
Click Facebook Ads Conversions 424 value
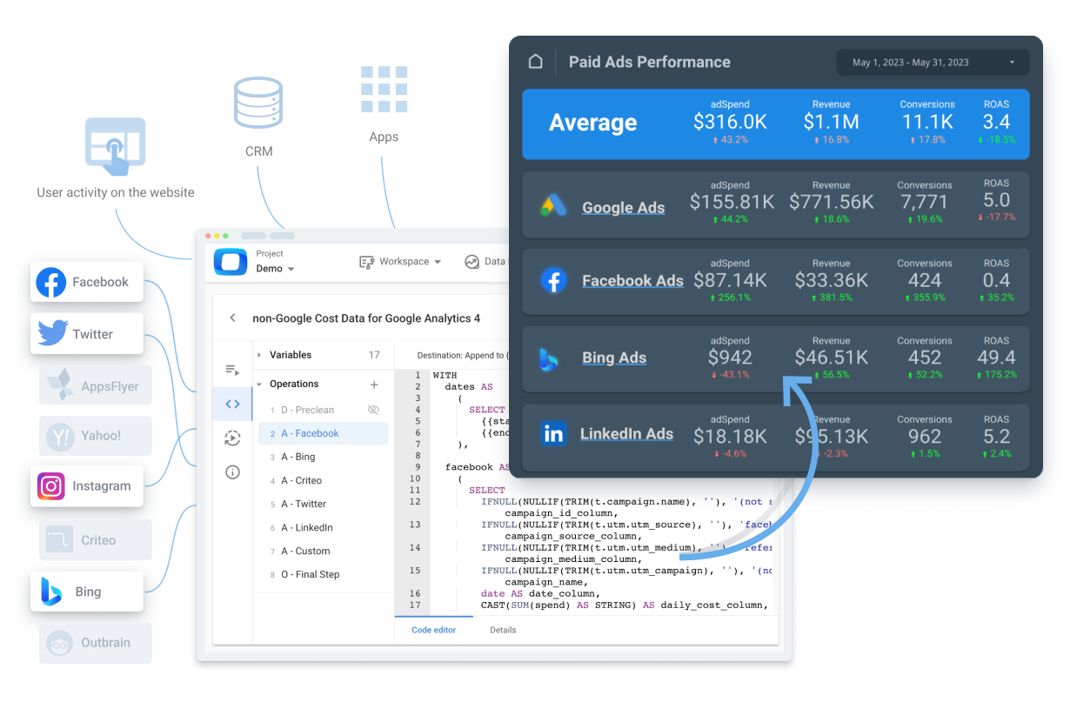tap(924, 280)
